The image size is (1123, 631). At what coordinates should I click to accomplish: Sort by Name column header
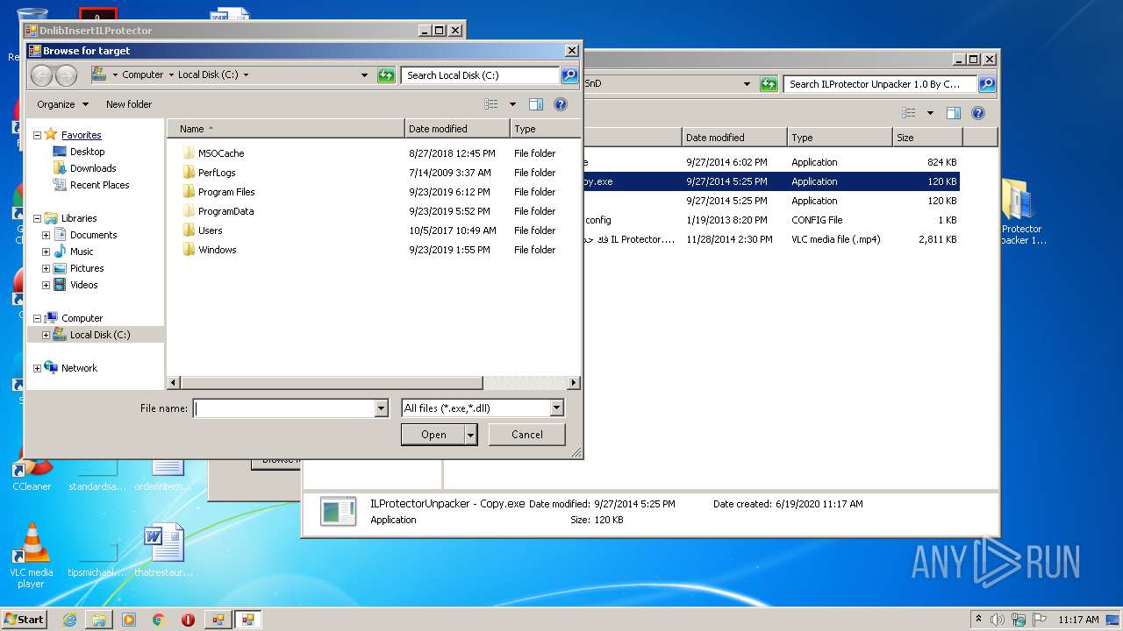point(286,129)
